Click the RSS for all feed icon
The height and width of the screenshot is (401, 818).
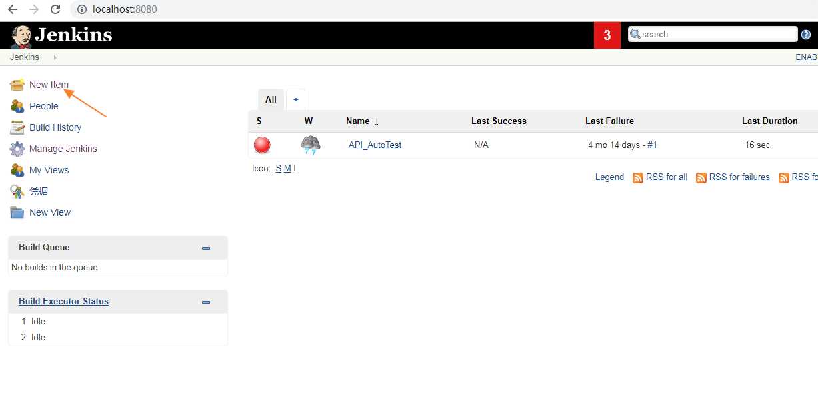tap(638, 177)
